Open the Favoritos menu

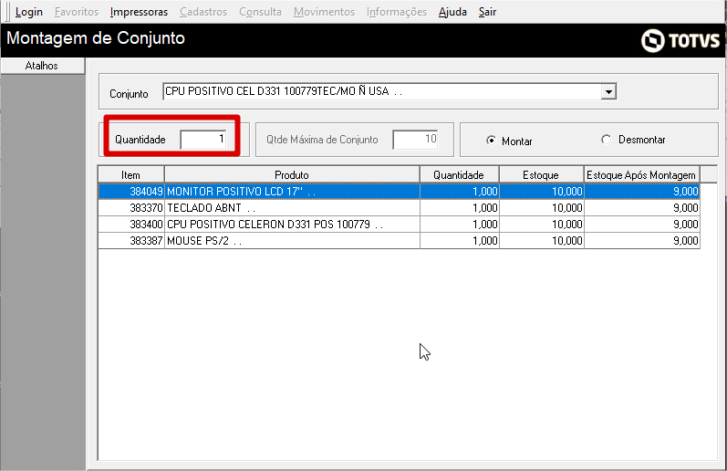77,12
